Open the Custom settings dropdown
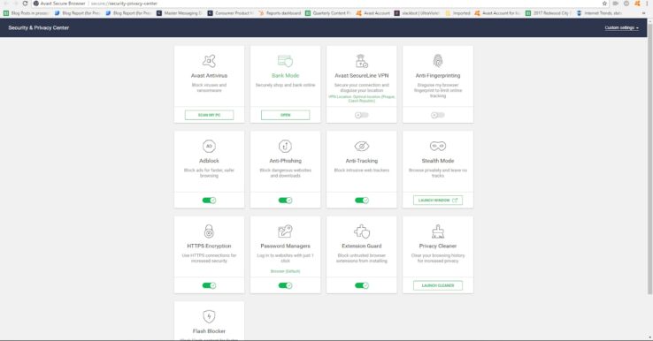 (x=621, y=28)
